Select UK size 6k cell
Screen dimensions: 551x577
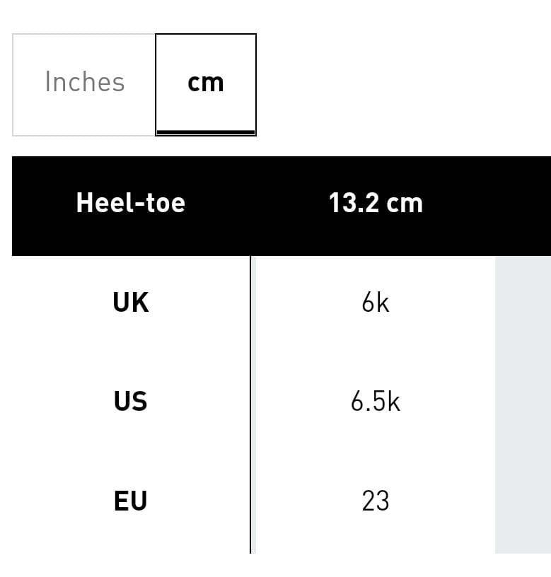(x=376, y=303)
